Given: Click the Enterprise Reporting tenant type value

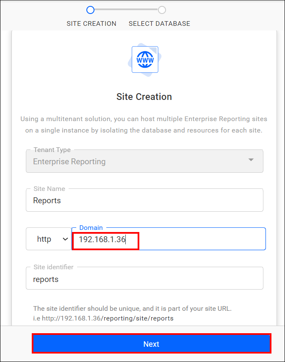Looking at the screenshot, I should tap(69, 162).
